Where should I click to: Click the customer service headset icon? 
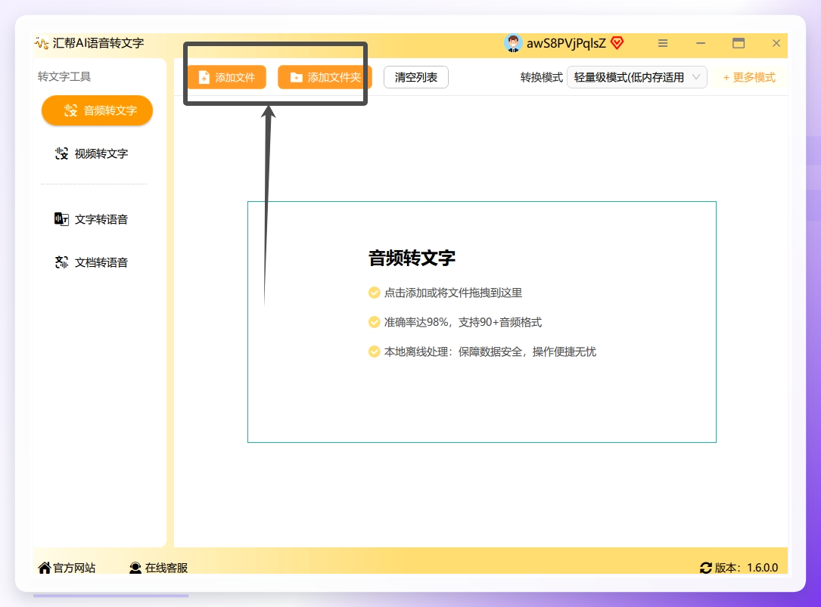pos(135,568)
